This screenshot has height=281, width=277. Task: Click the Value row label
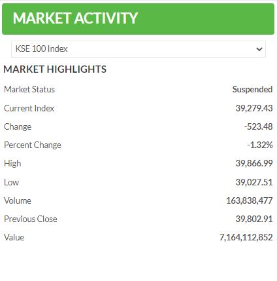pos(14,238)
